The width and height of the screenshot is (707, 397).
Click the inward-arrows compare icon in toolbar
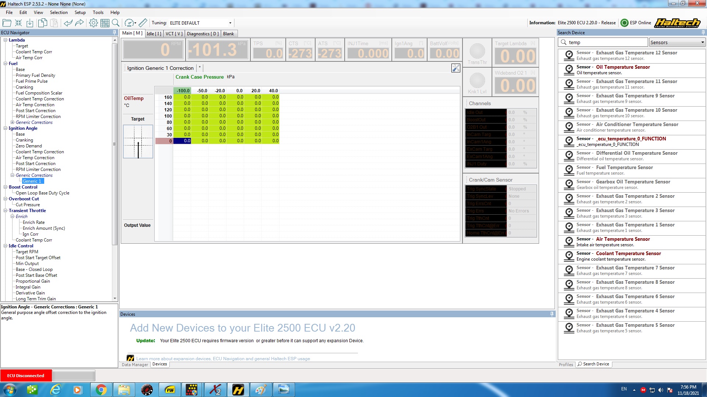pos(18,23)
